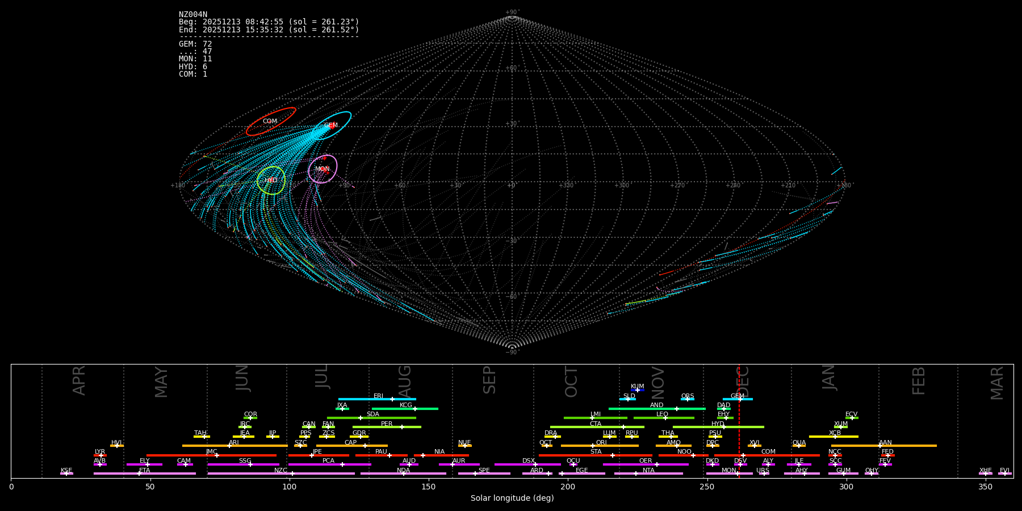Click the MAR month label in timeline

click(998, 383)
